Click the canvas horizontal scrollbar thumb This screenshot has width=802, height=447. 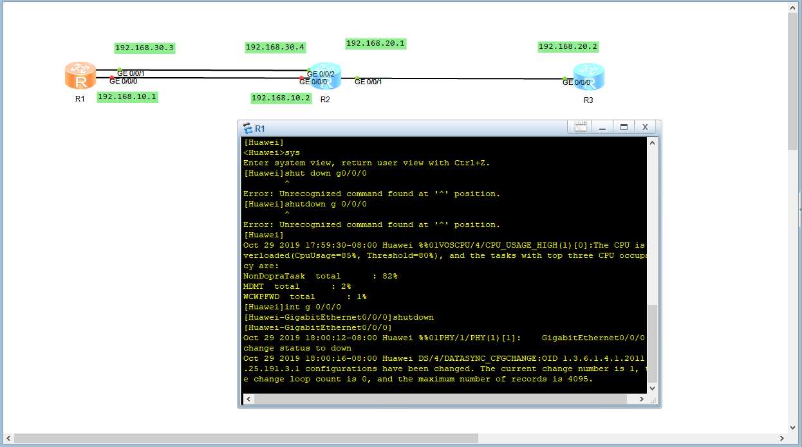click(246, 438)
